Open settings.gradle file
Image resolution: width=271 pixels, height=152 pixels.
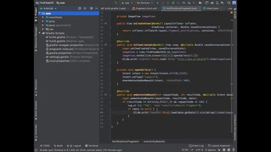click(69, 57)
